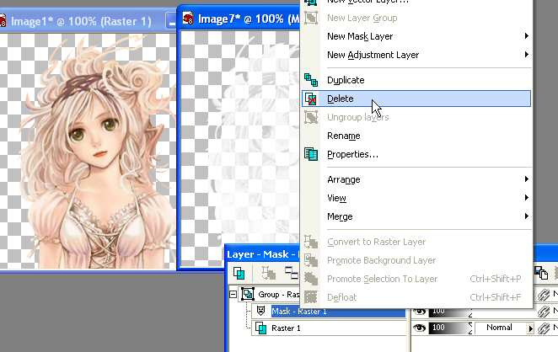Click the grayed layer icon beside New Raster Layer
Screen dimensions: 558x352
point(268,274)
